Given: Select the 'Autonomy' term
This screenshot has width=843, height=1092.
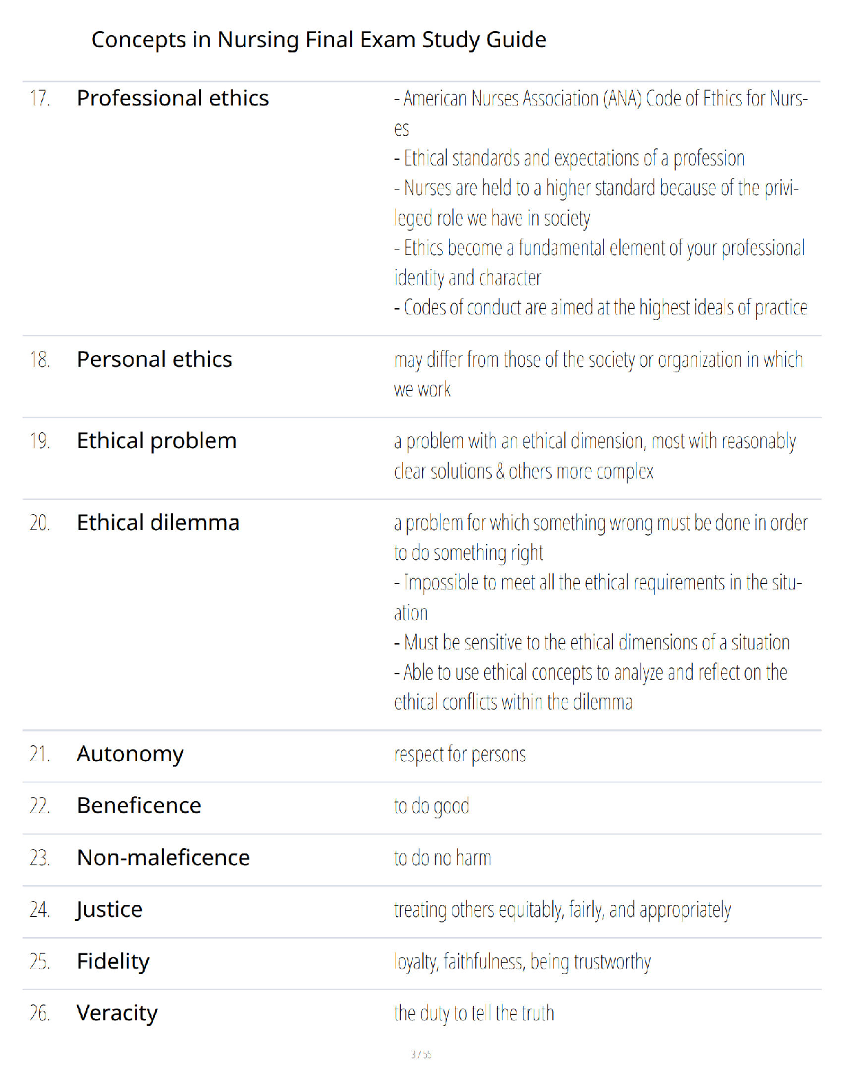Looking at the screenshot, I should pos(130,754).
